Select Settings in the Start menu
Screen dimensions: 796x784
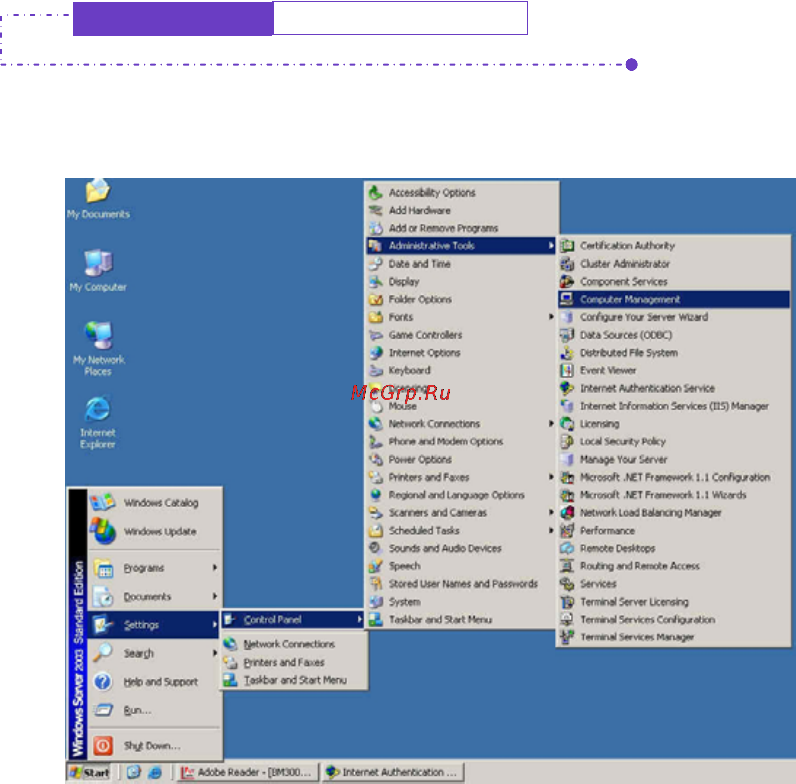(x=154, y=625)
